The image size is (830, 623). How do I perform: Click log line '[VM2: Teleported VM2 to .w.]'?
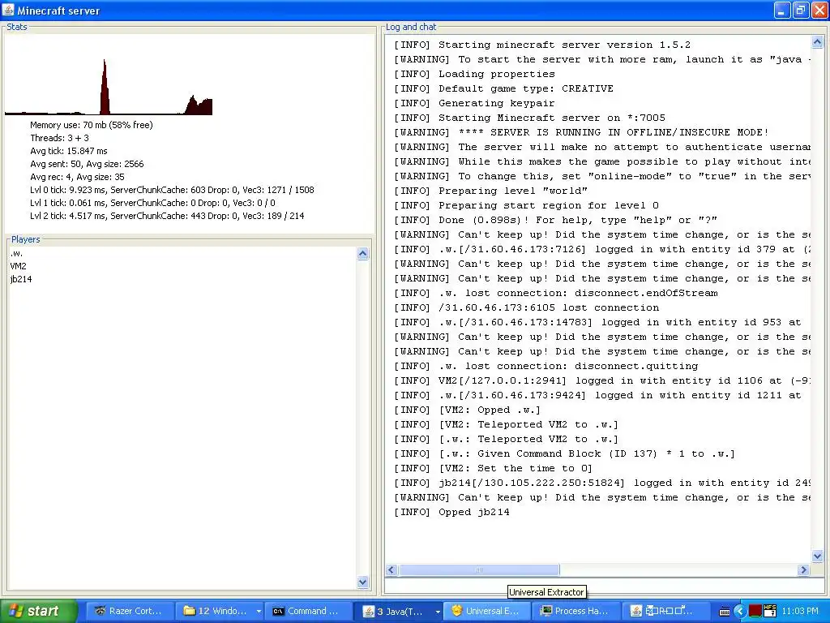pyautogui.click(x=506, y=424)
